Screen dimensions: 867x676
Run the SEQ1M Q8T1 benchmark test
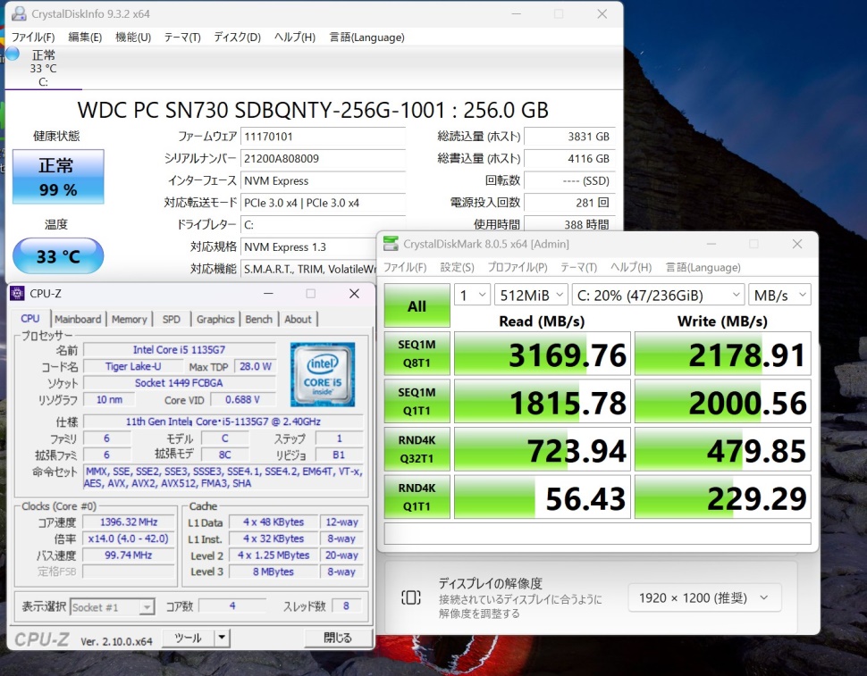[417, 354]
